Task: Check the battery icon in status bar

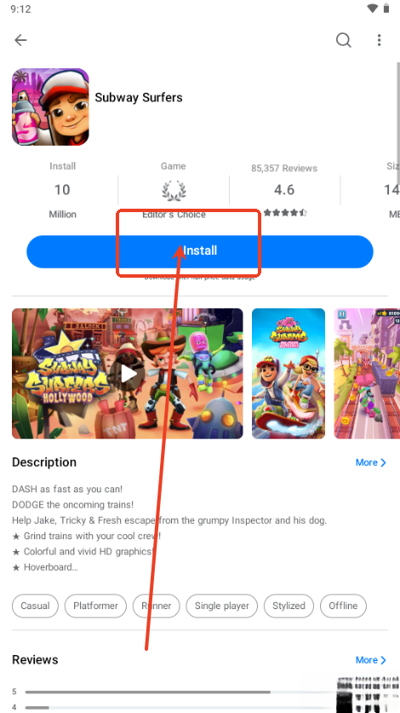Action: point(386,9)
